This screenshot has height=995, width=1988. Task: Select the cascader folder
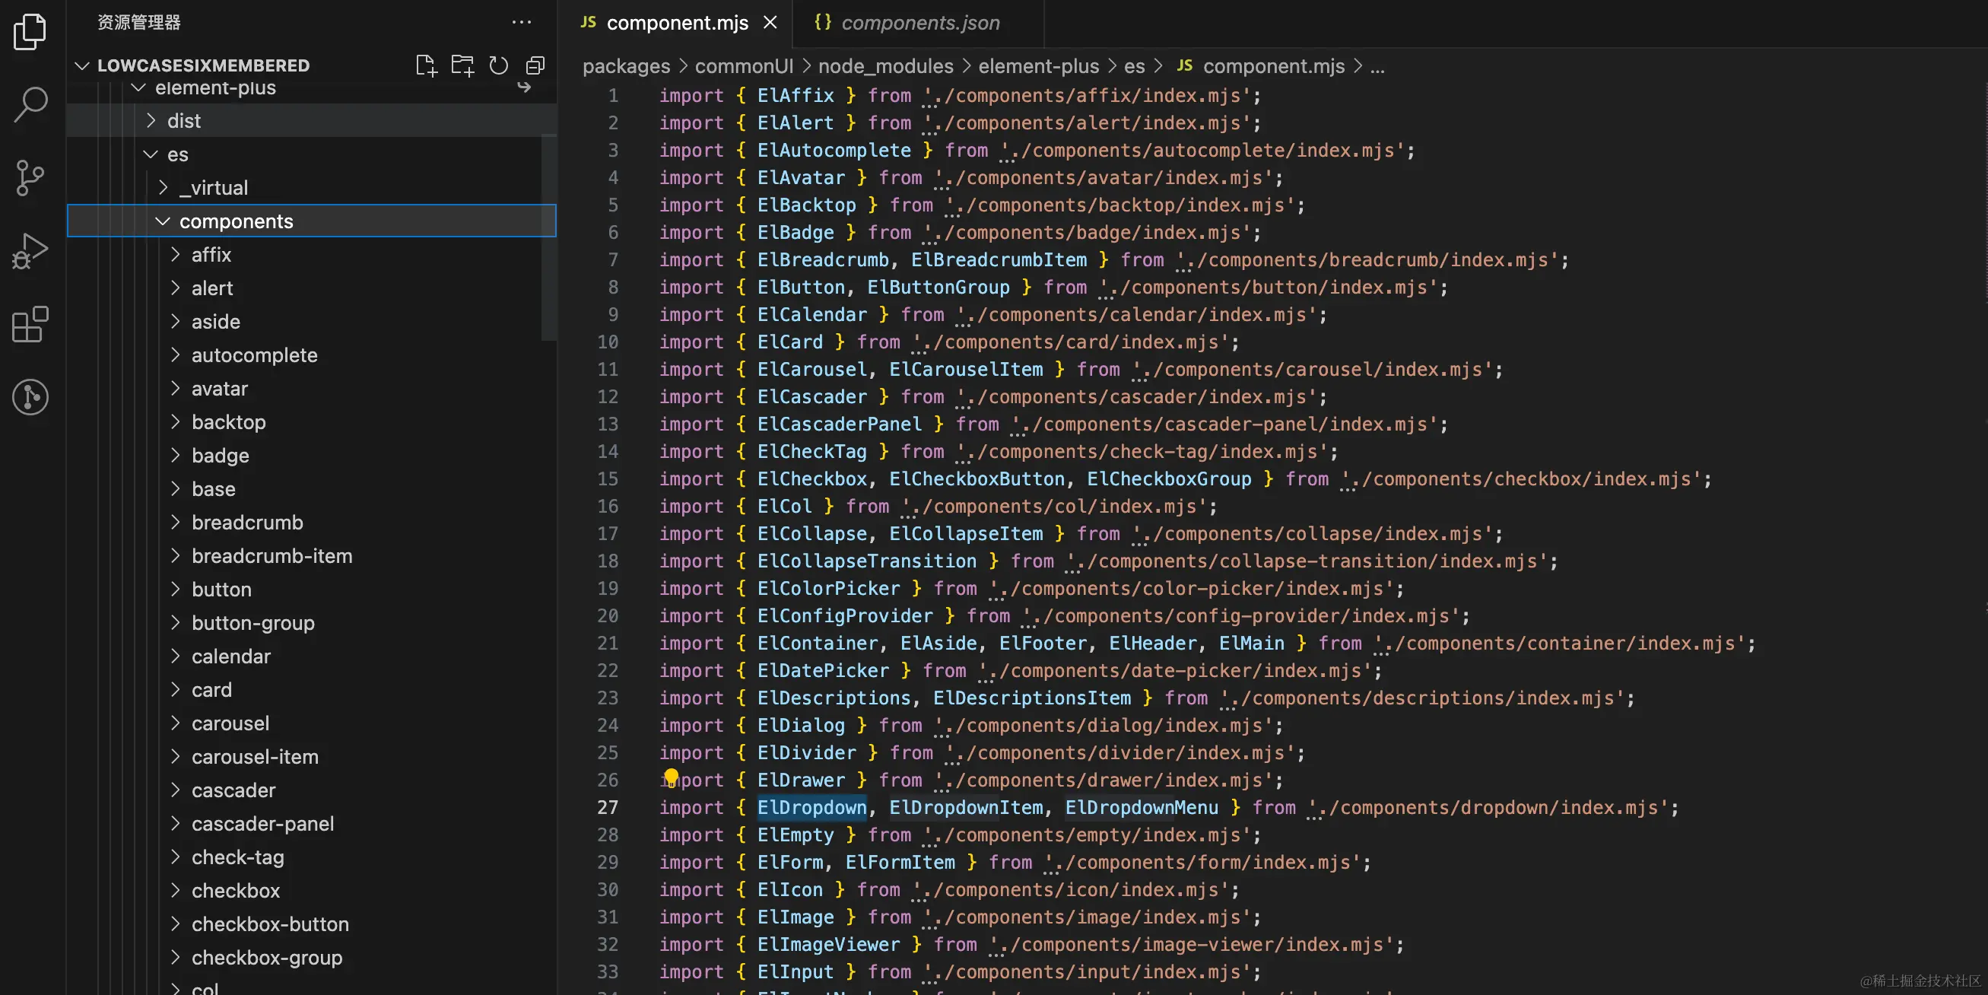click(x=312, y=790)
